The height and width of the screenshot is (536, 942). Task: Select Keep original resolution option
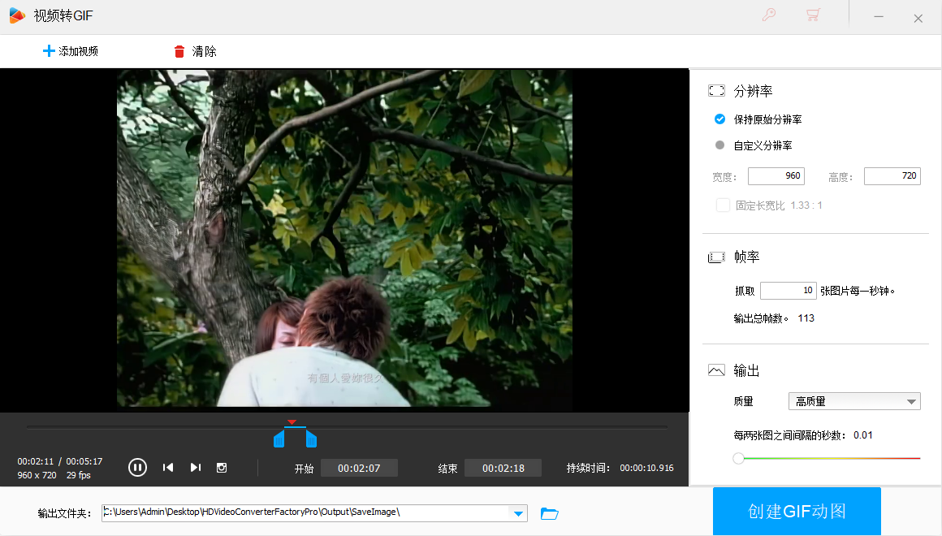[x=719, y=119]
